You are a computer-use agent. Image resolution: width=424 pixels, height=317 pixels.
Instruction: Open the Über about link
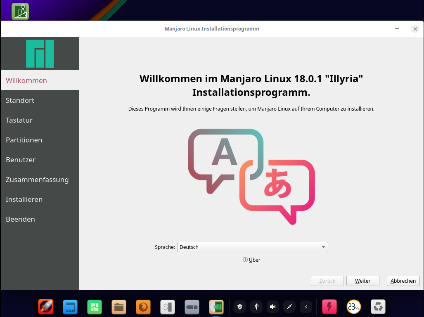coord(252,260)
